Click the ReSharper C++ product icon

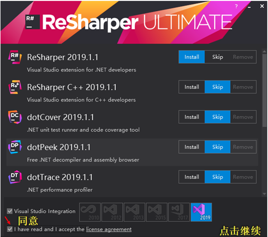tap(15, 87)
